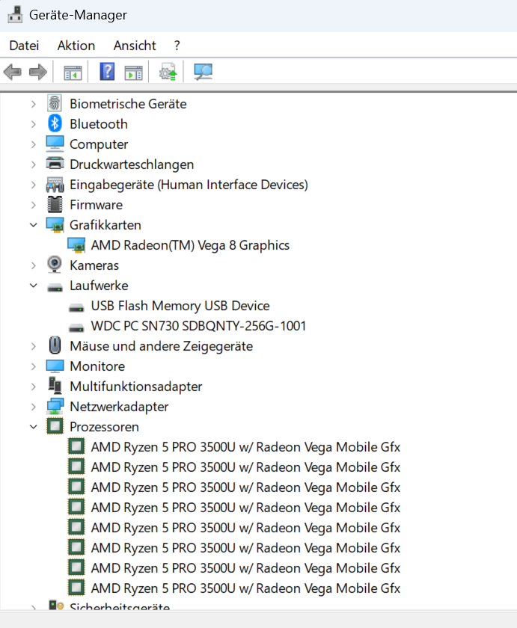
Task: Open the Datei menu
Action: (24, 46)
